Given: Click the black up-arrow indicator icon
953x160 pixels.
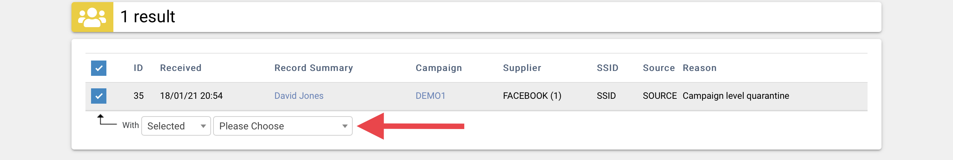Looking at the screenshot, I should pos(106,120).
